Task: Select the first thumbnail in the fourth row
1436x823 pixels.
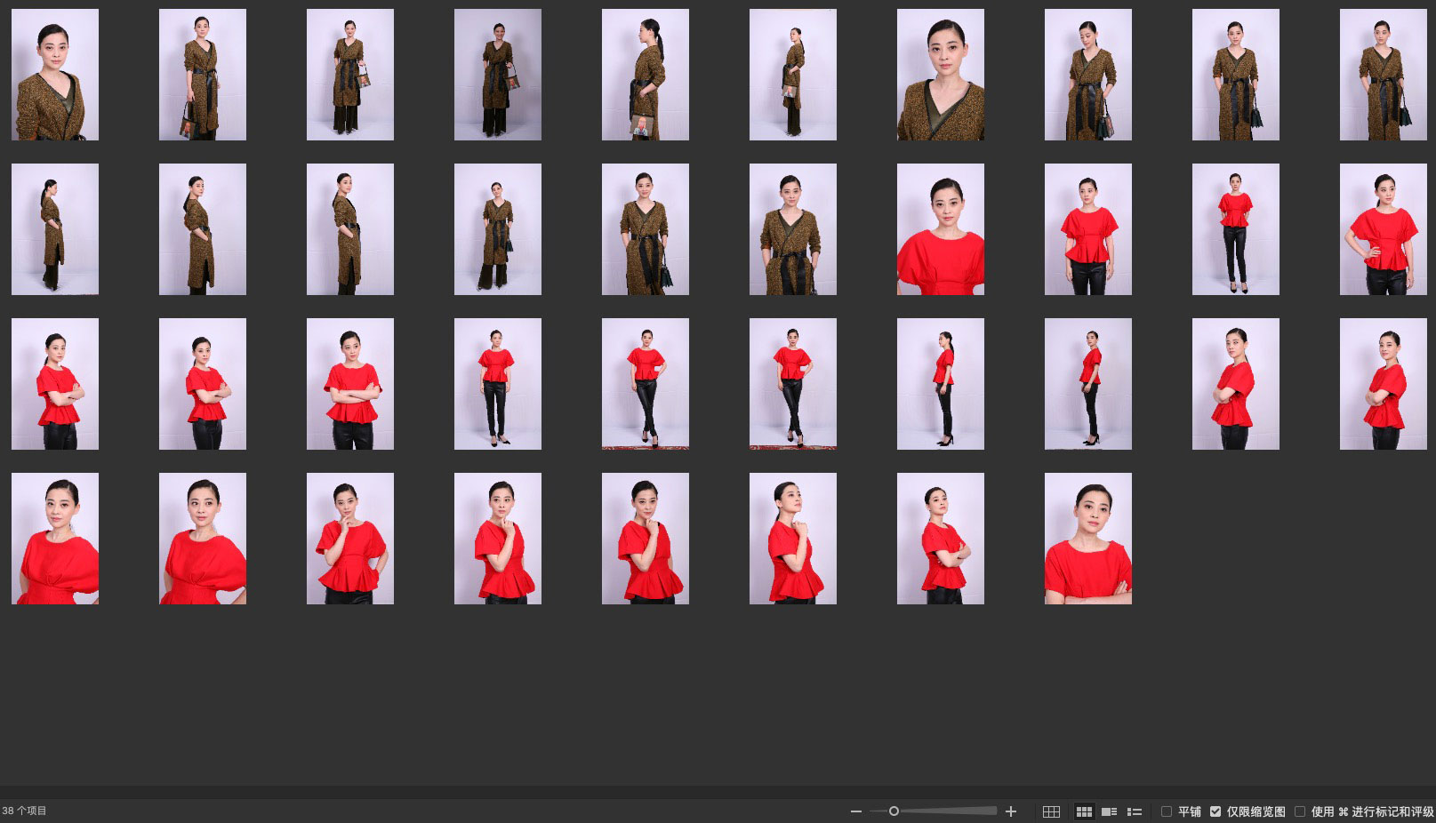Action: (x=55, y=539)
